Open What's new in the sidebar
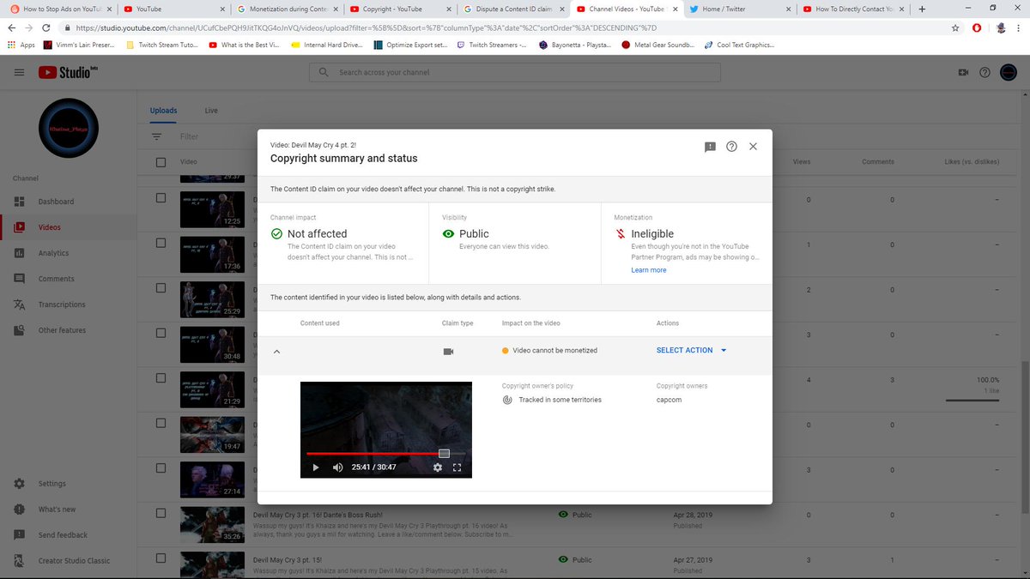Viewport: 1030px width, 579px height. click(x=57, y=510)
